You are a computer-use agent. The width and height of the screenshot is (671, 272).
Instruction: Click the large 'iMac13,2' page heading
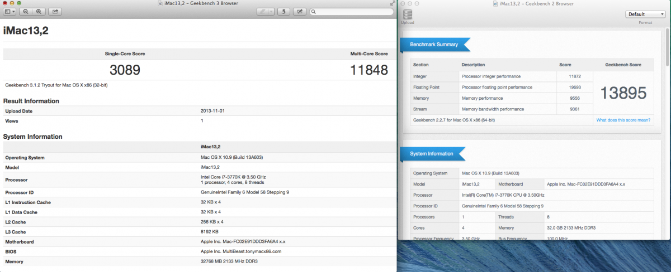[x=26, y=31]
